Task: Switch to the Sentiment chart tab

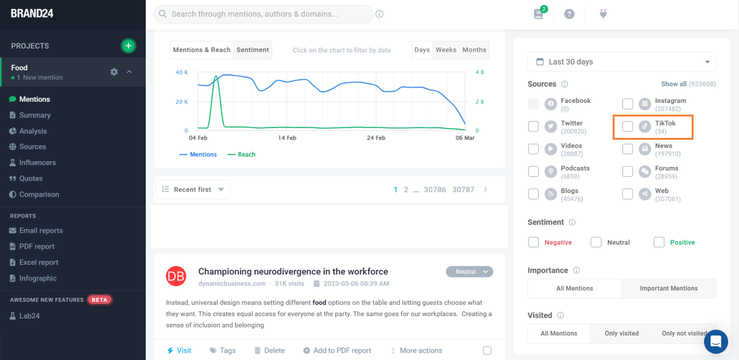Action: click(252, 50)
